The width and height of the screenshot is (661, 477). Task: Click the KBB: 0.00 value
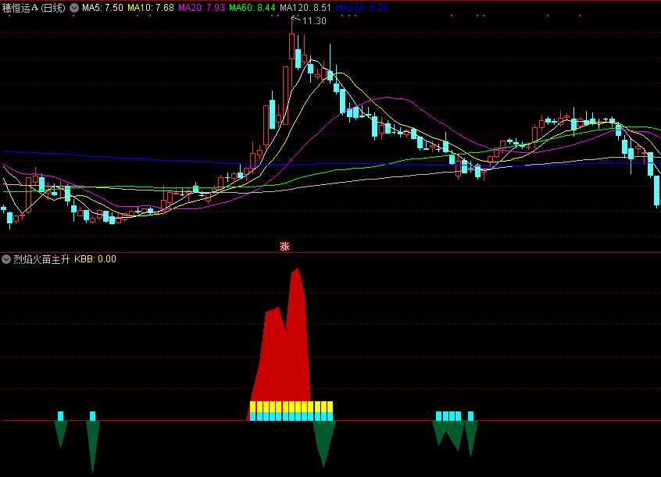coord(95,259)
